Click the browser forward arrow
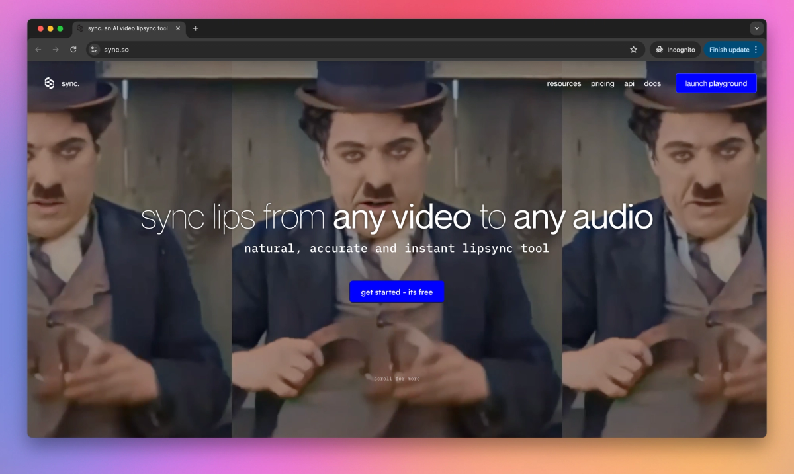 click(56, 50)
